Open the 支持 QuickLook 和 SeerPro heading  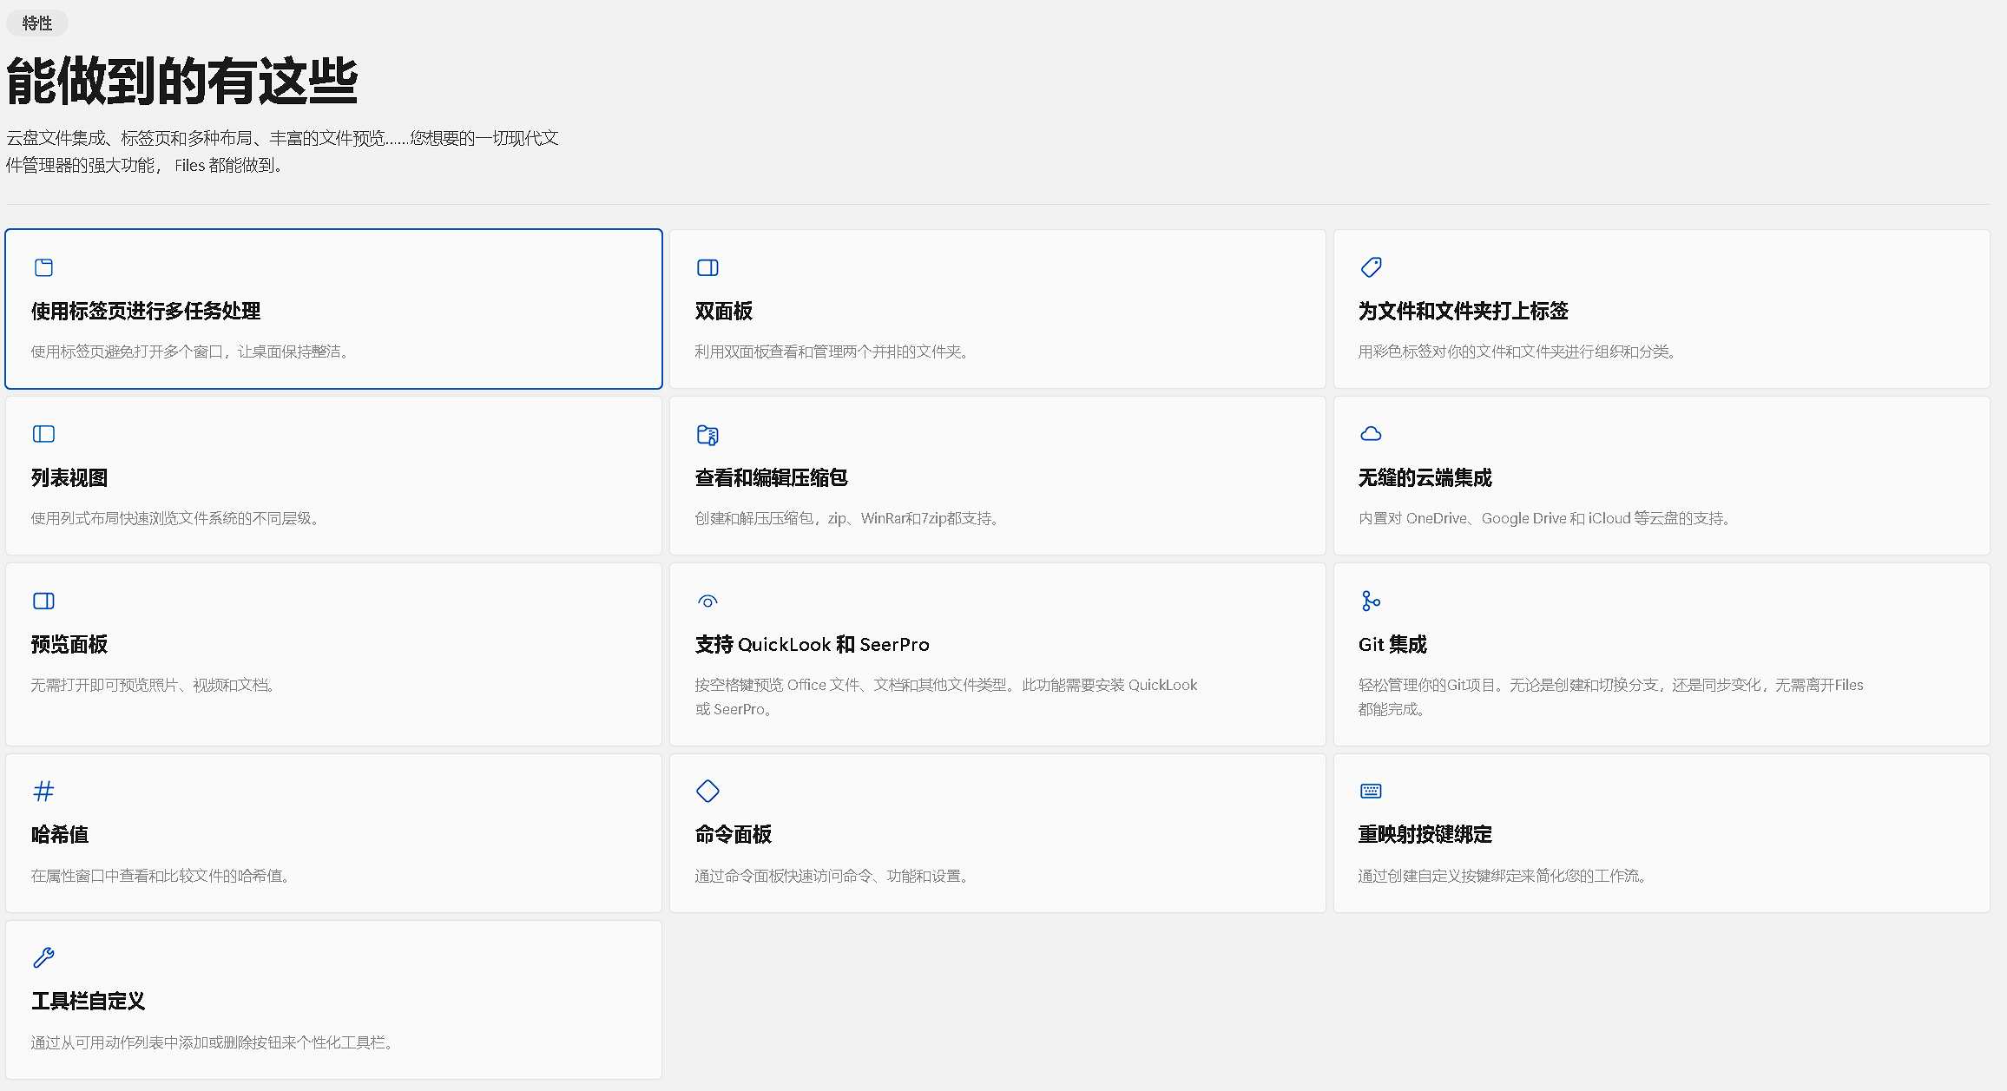click(813, 644)
